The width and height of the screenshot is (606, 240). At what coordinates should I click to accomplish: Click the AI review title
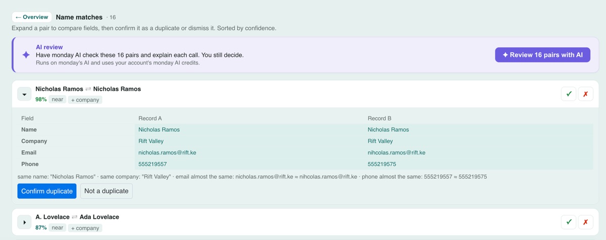pos(49,47)
